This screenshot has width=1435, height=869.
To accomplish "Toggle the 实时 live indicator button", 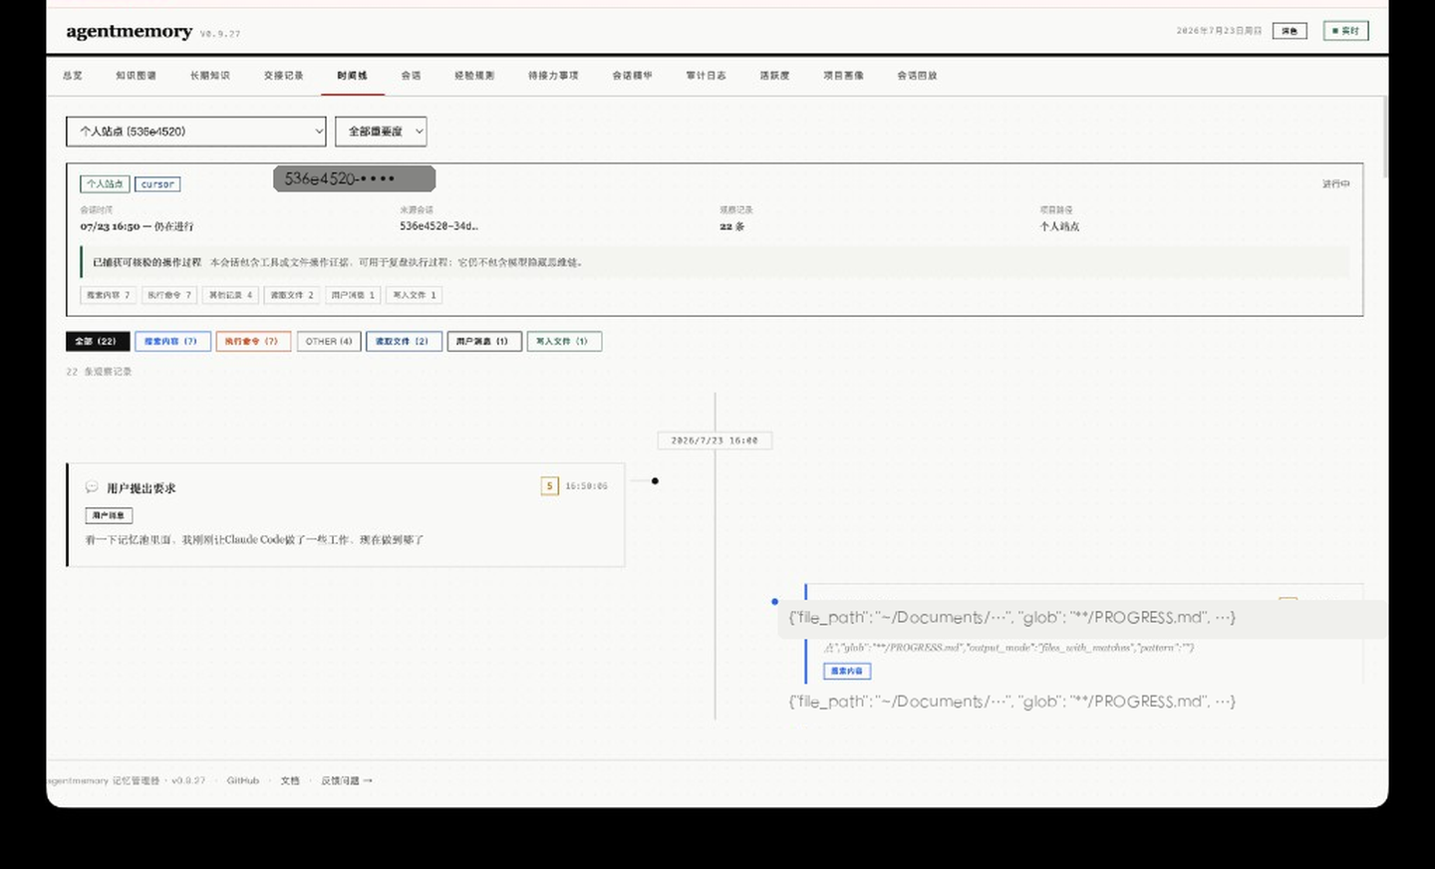I will [1346, 31].
